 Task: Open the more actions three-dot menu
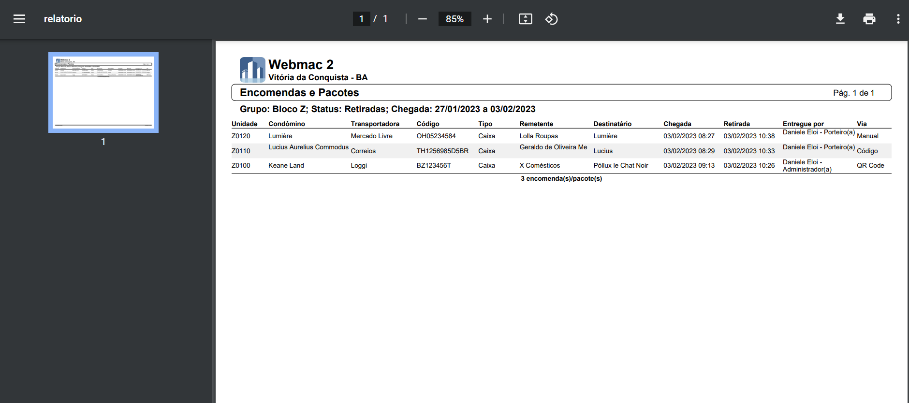pos(898,19)
